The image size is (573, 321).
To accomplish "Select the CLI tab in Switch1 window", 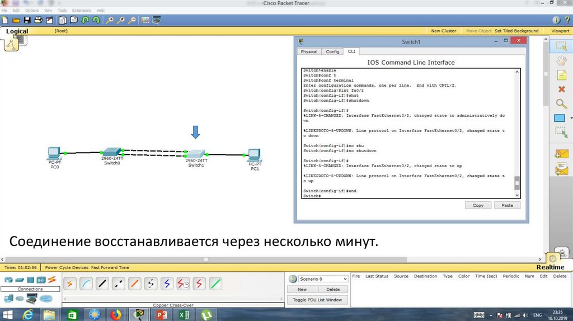I will tap(351, 51).
